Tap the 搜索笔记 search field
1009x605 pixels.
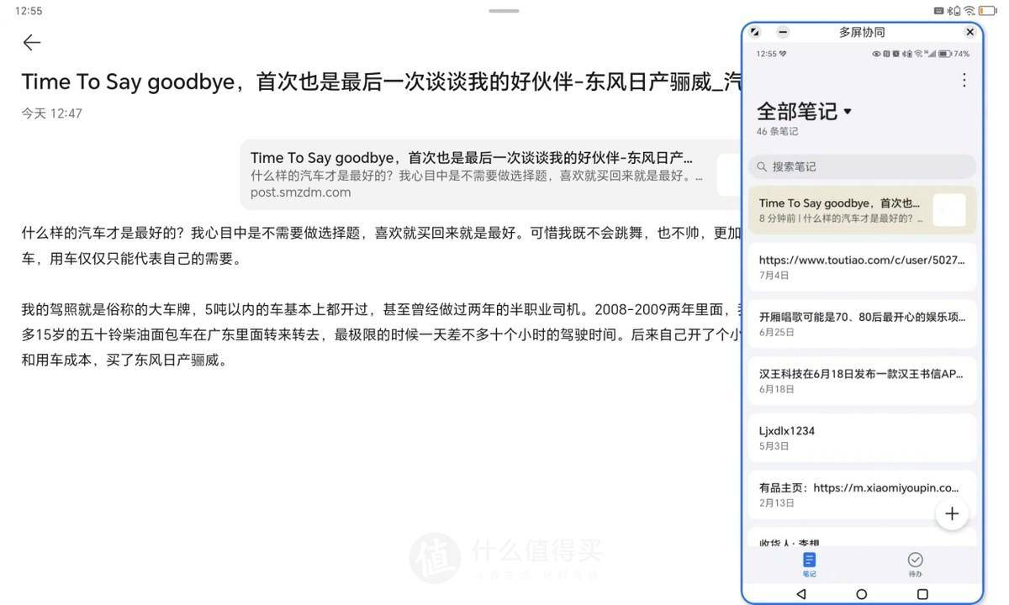tap(861, 166)
